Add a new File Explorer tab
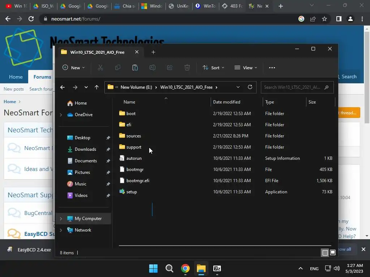The height and width of the screenshot is (277, 370). pyautogui.click(x=153, y=52)
